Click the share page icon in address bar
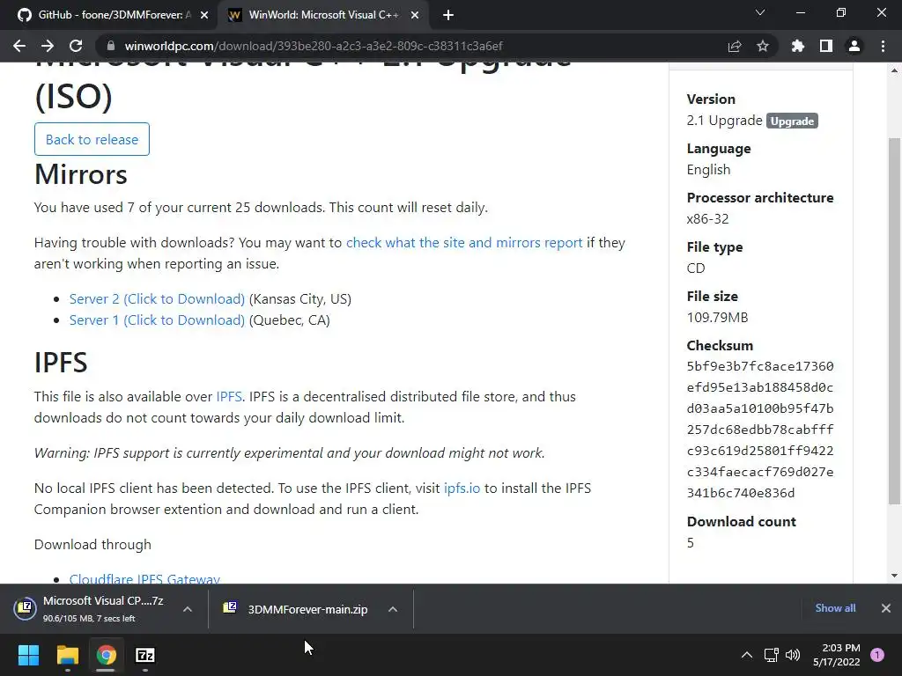Screen dimensions: 902x676 click(x=735, y=46)
